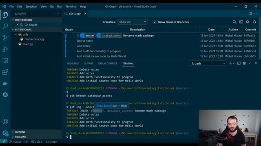Screen dimensions: 261x146
Task: Open the Go menu
Action: click(52, 6)
